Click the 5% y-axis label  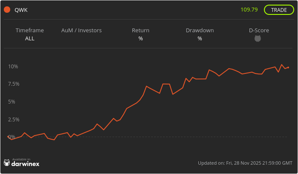[11, 102]
